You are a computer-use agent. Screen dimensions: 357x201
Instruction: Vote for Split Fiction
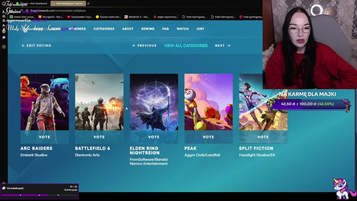pos(263,137)
